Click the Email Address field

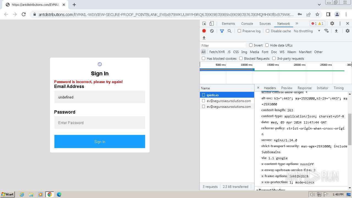[x=100, y=97]
